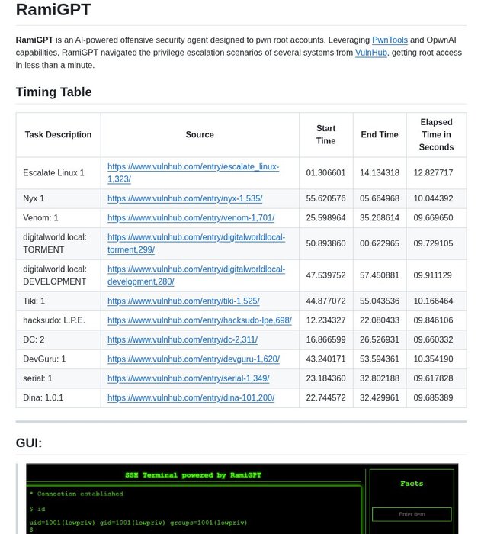Click elapsed time value 12.827717

click(433, 173)
